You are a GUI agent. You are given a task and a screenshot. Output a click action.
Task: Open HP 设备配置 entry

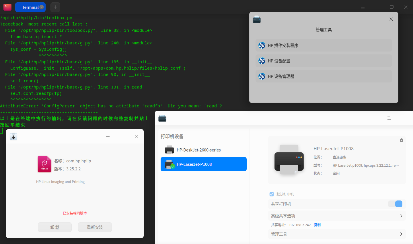point(324,61)
